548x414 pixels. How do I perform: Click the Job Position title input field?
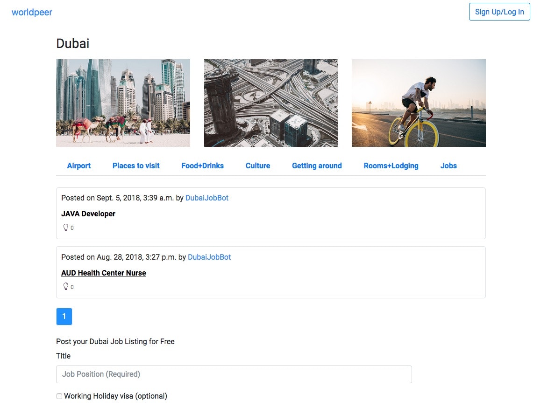coord(234,374)
